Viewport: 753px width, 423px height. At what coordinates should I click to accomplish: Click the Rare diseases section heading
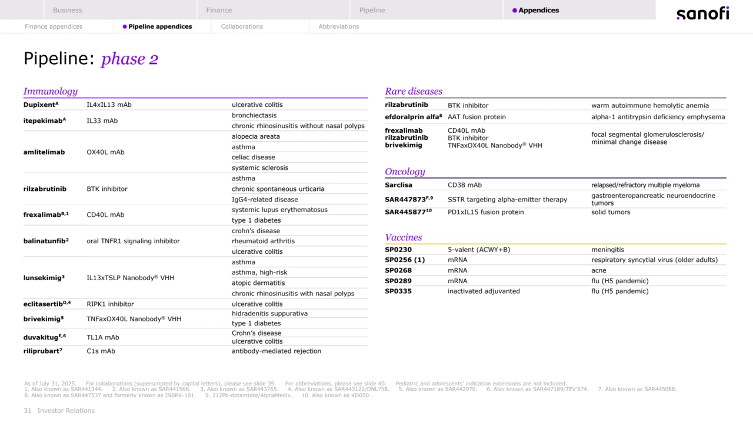click(414, 91)
